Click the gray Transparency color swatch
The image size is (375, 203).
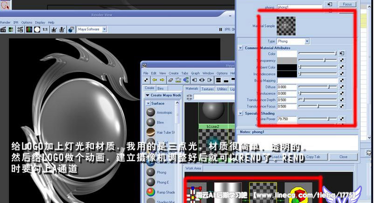287,60
